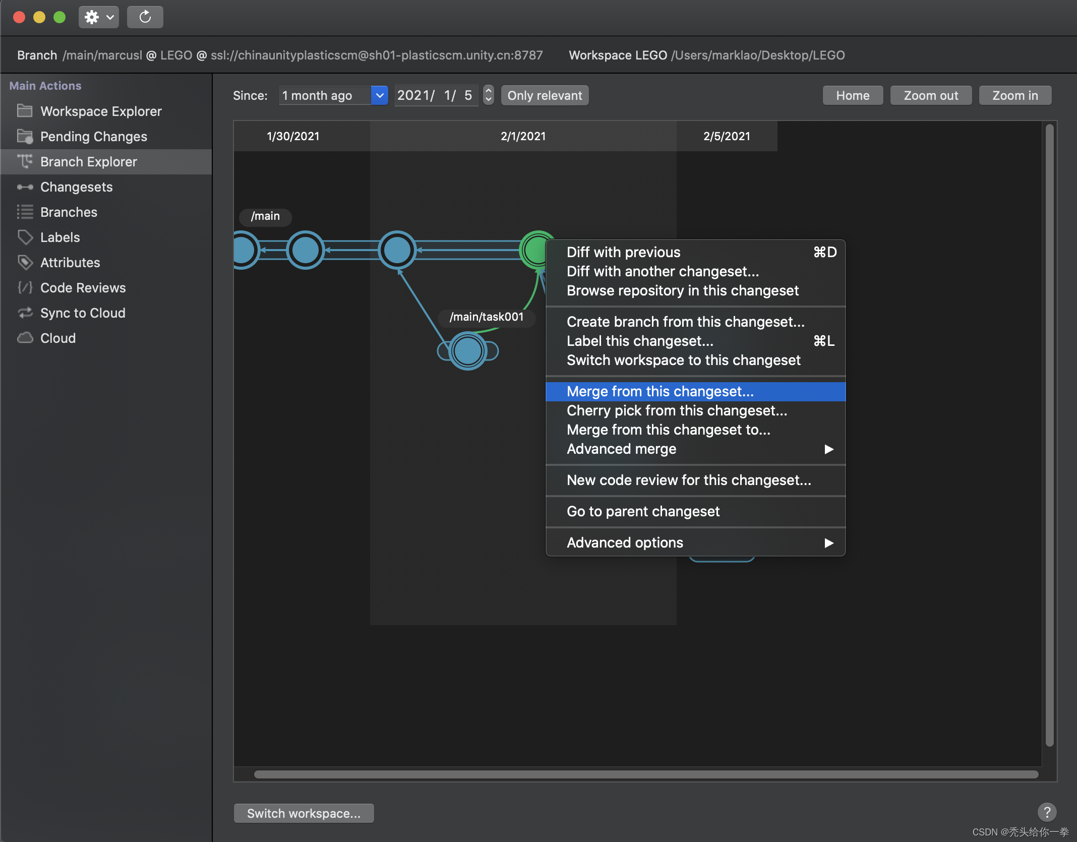Increment the date stepper field
The height and width of the screenshot is (842, 1077).
point(490,90)
